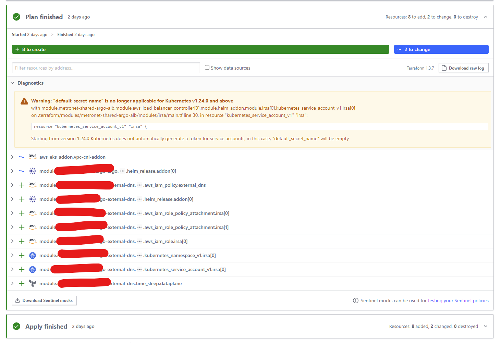501x343 pixels.
Task: Click the tilde change icon on vpc-cni-addon row
Action: pos(21,157)
